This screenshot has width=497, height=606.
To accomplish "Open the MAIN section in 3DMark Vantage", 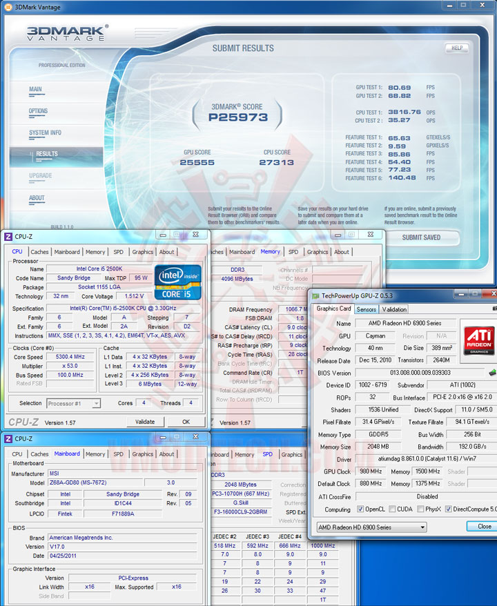I will [36, 89].
